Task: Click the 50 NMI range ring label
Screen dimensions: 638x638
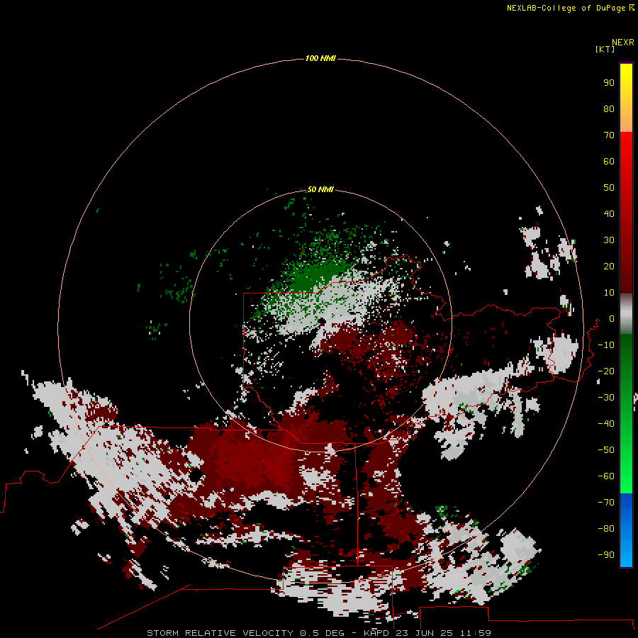Action: tap(320, 189)
